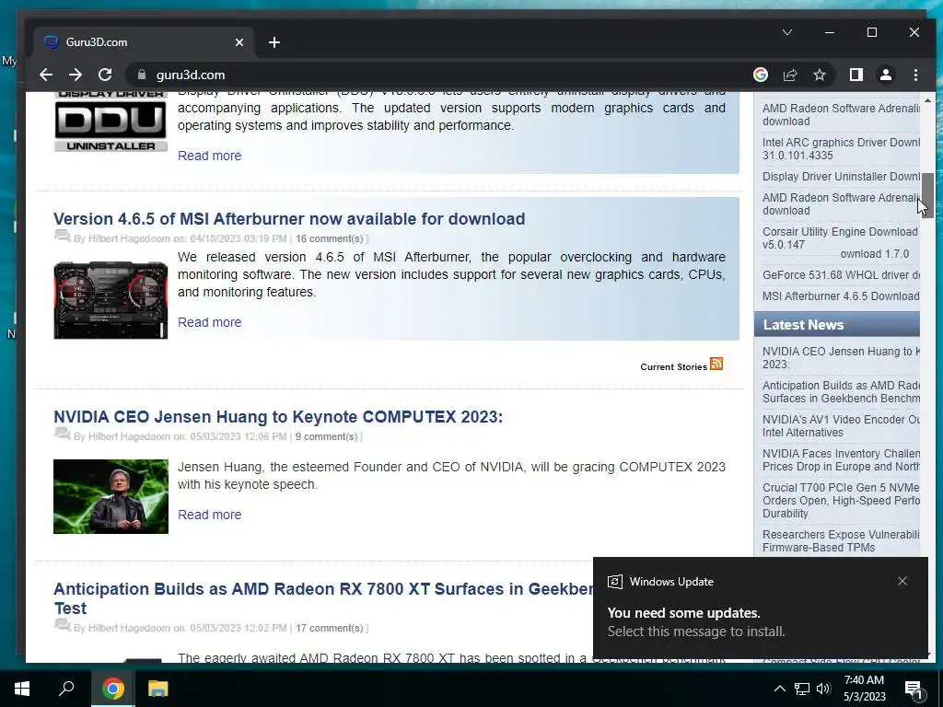This screenshot has height=707, width=943.
Task: Click the MSI Afterburner thumbnail image
Action: (111, 300)
